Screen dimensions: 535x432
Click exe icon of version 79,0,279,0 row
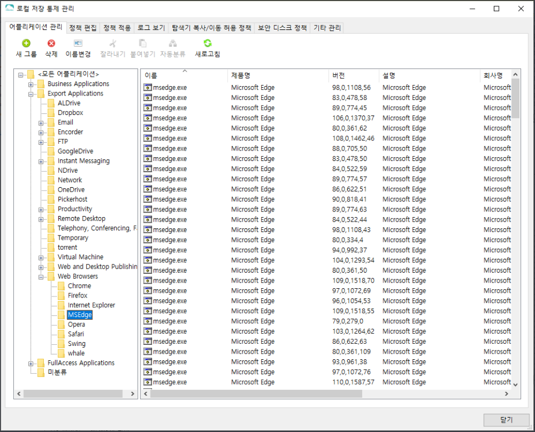click(x=148, y=321)
